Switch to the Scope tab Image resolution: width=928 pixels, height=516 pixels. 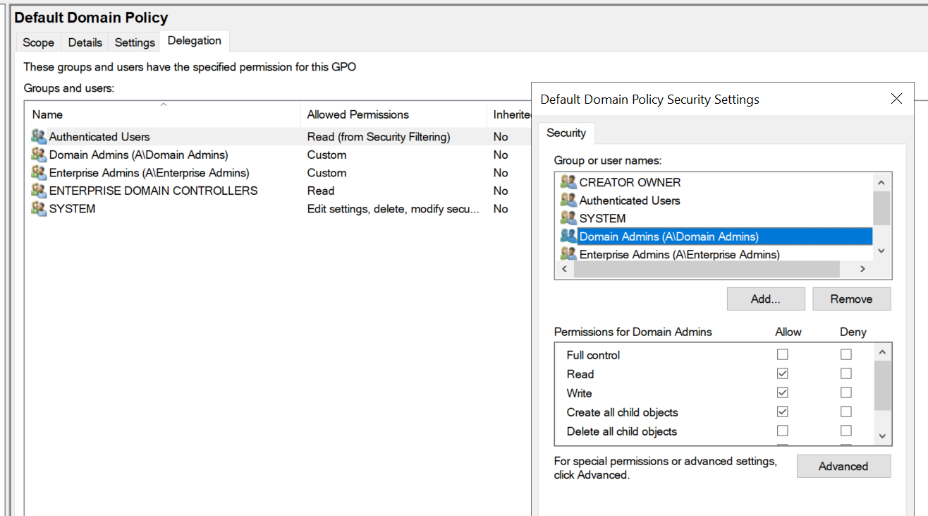coord(38,42)
